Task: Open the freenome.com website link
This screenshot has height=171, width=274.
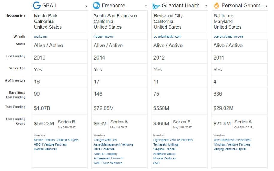Action: (x=104, y=37)
